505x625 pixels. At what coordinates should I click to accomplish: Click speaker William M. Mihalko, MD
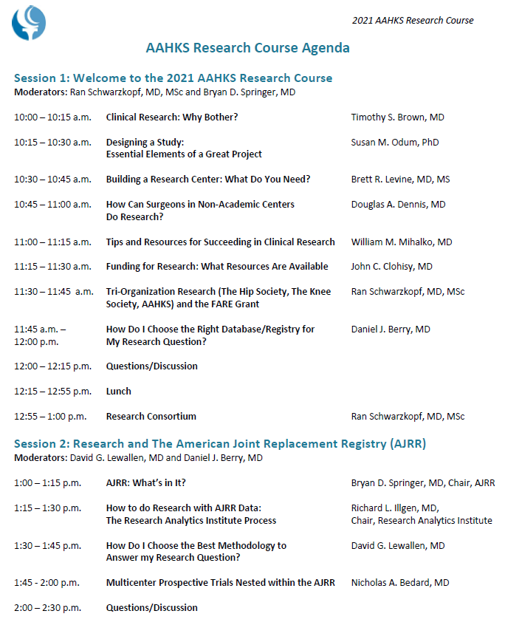[402, 242]
